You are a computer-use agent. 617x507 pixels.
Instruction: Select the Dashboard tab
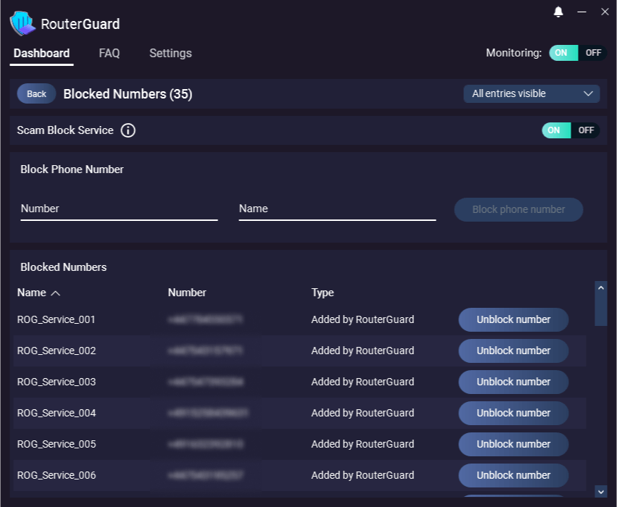[x=41, y=53]
